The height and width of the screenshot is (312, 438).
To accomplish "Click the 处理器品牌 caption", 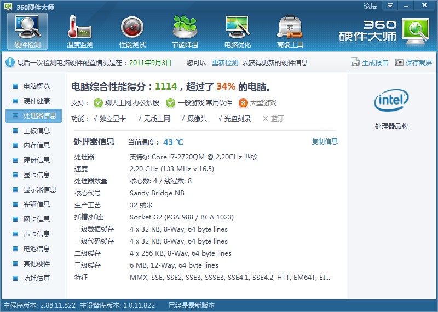I will click(x=391, y=126).
